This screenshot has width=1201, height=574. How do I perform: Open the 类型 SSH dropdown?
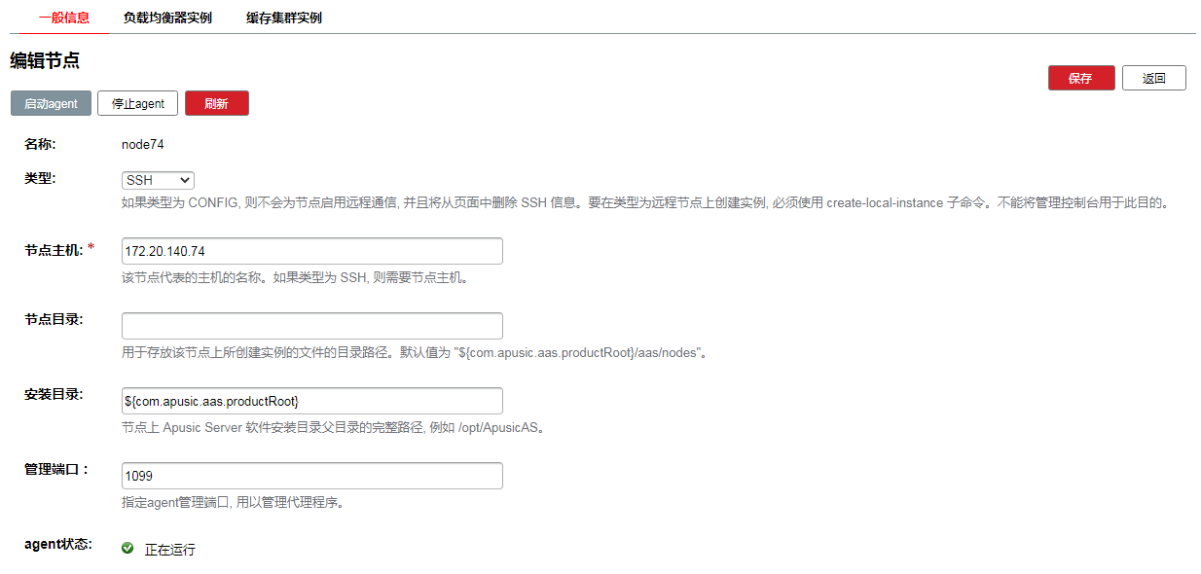coord(158,180)
